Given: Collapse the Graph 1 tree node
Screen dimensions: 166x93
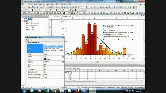Looking at the screenshot, I should (23, 21).
